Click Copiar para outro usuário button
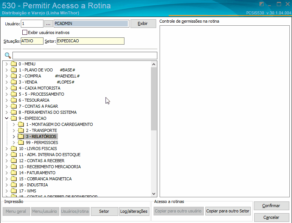The image size is (292, 223). (x=179, y=211)
